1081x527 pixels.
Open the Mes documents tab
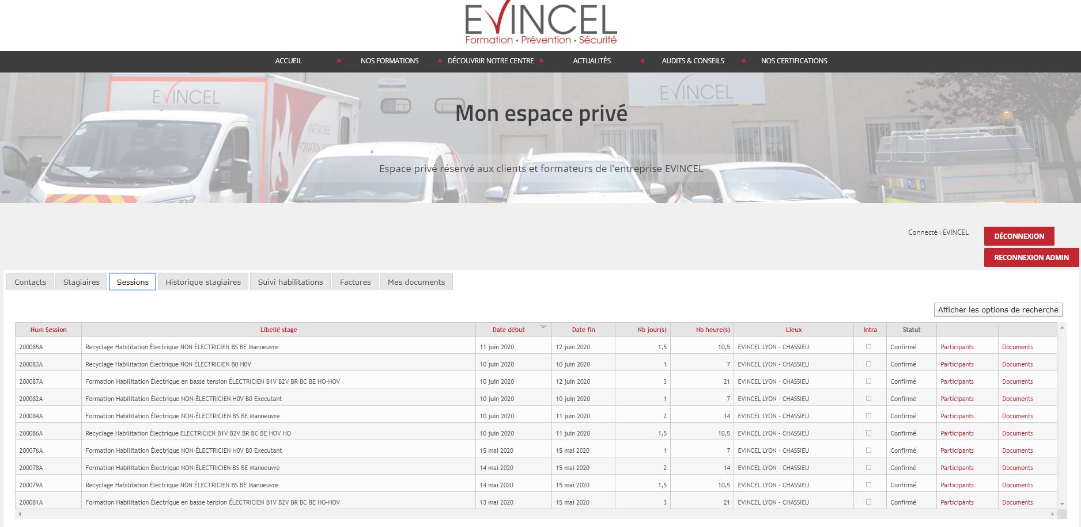tap(416, 282)
